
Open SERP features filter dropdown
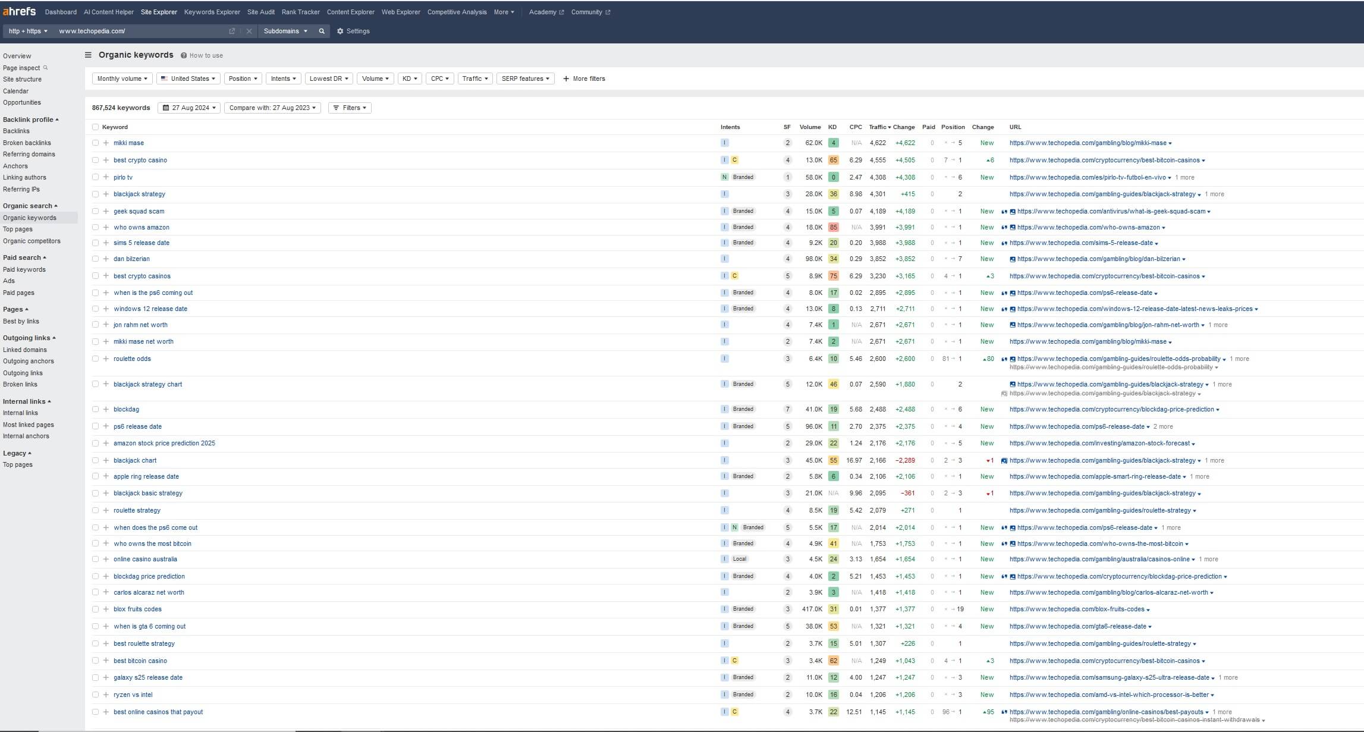pyautogui.click(x=526, y=78)
